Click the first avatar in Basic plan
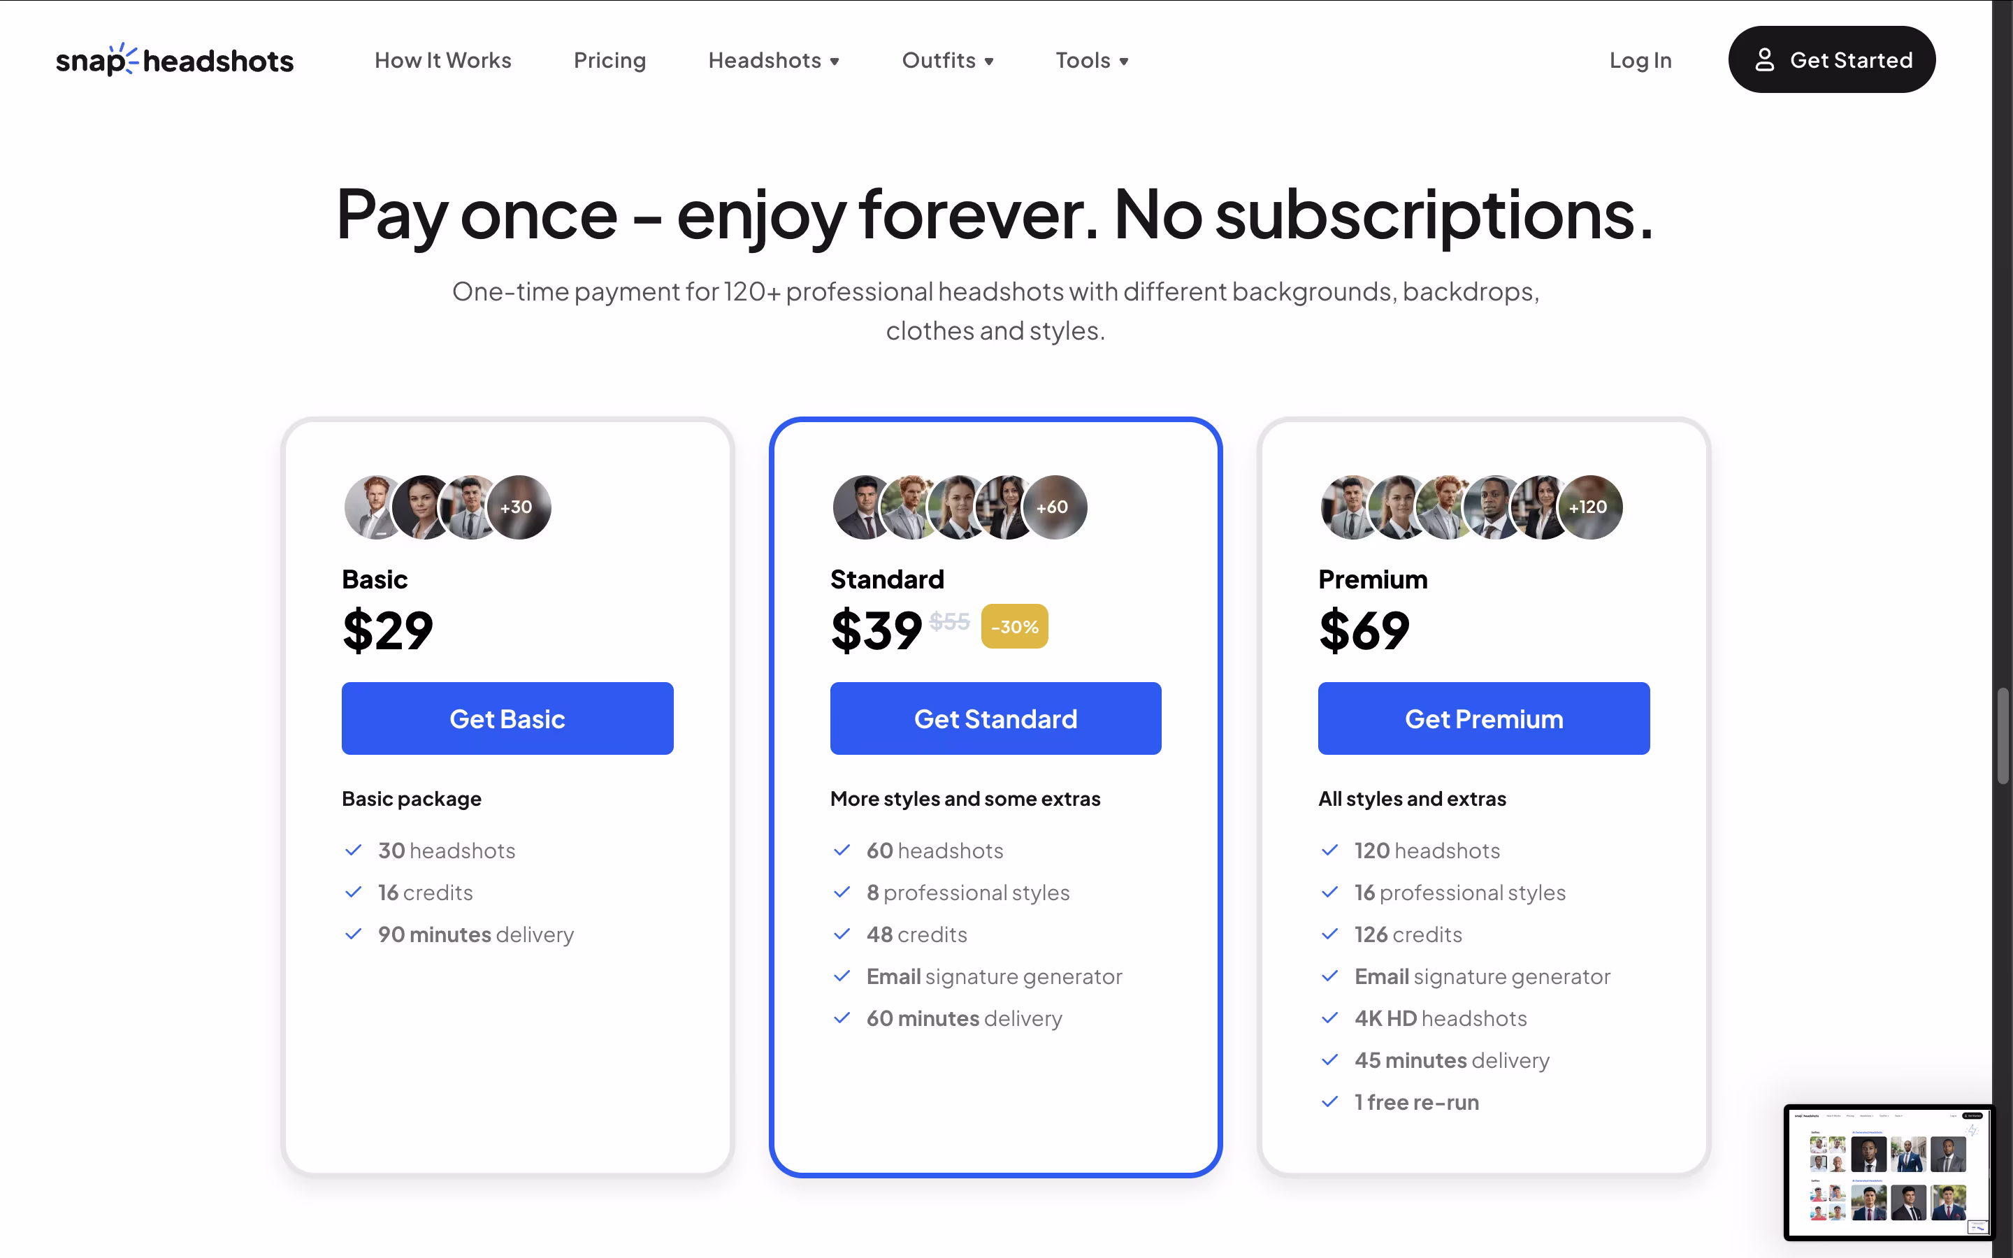The height and width of the screenshot is (1258, 2013). pyautogui.click(x=375, y=507)
